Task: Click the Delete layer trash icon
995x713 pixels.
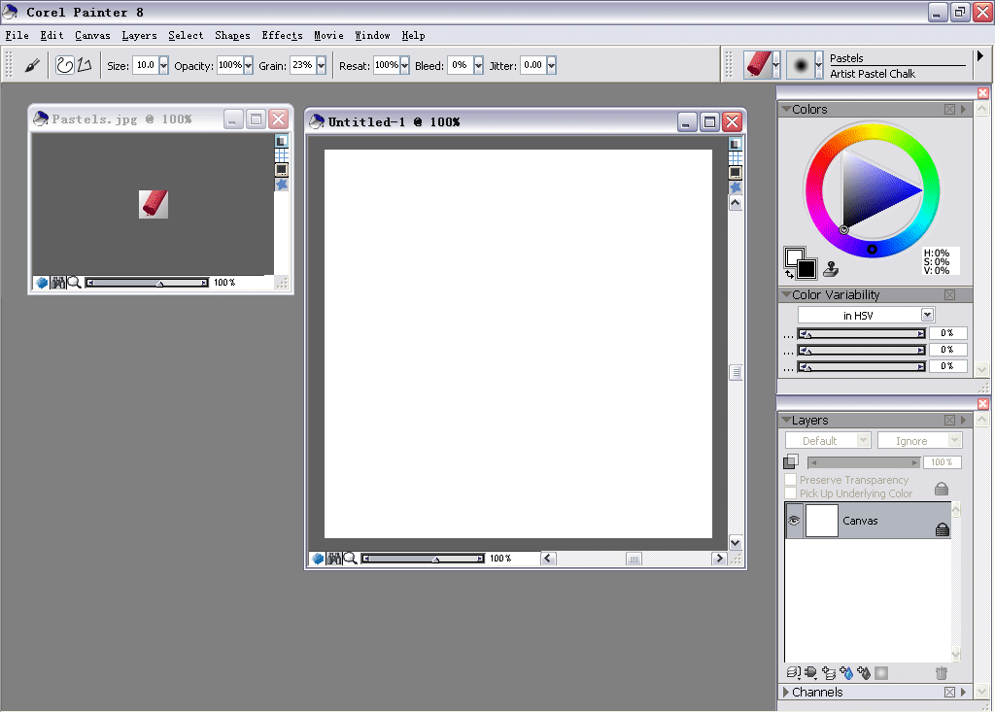Action: [941, 673]
